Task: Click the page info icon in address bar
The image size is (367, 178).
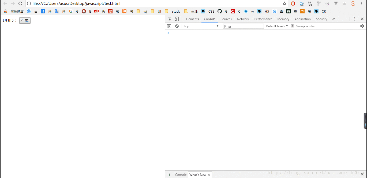Action: pyautogui.click(x=29, y=3)
